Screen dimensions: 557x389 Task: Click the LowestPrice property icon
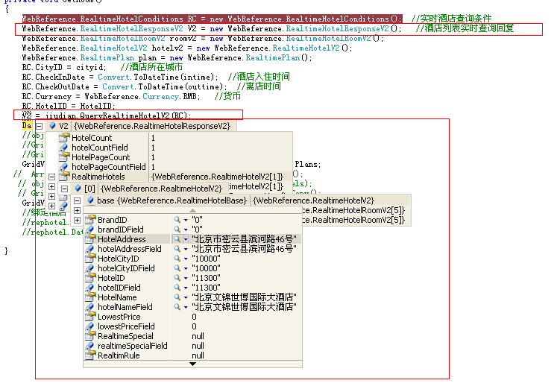(x=90, y=317)
